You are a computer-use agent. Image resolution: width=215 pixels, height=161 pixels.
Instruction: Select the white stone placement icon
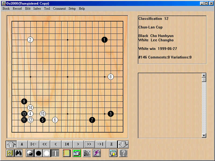(x=46, y=153)
